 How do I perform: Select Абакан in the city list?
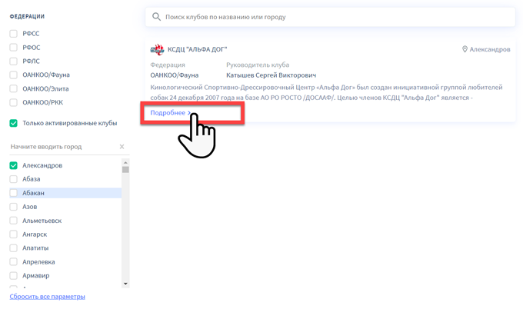tap(14, 193)
